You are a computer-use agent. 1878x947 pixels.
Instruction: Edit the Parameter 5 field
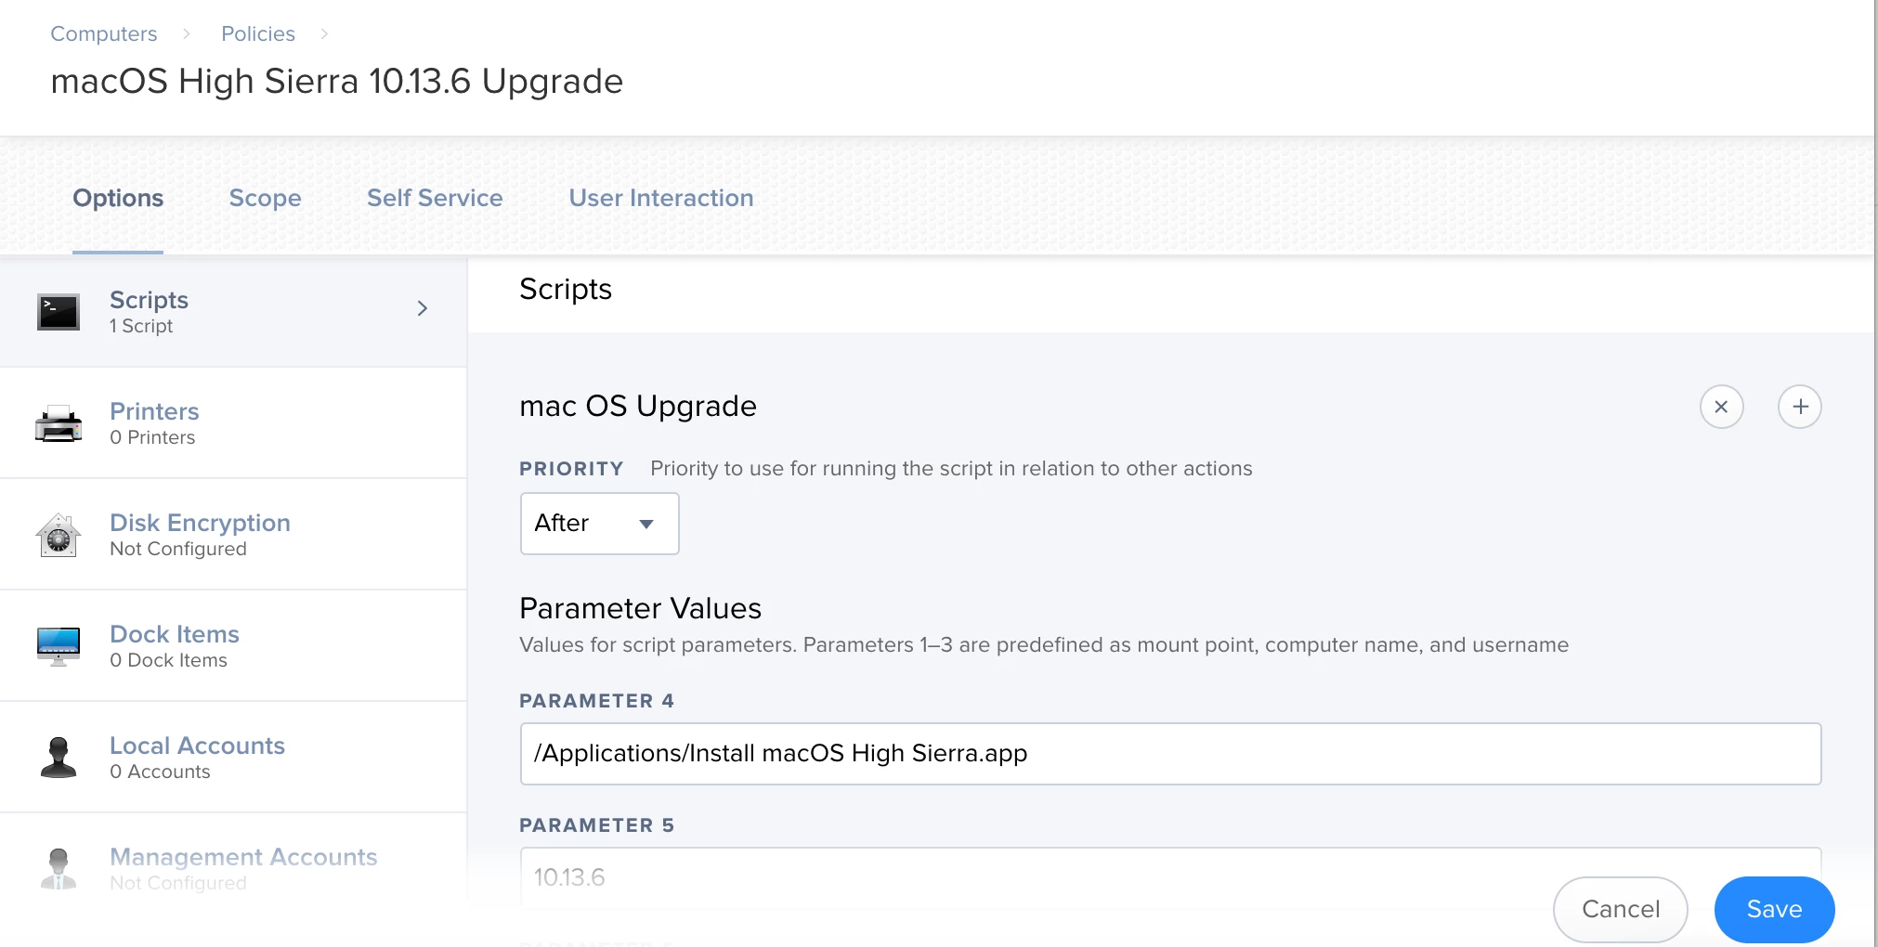pyautogui.click(x=1170, y=877)
